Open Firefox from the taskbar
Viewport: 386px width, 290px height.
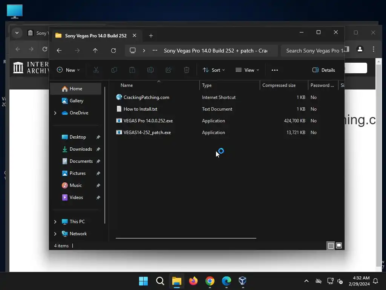coord(193,281)
